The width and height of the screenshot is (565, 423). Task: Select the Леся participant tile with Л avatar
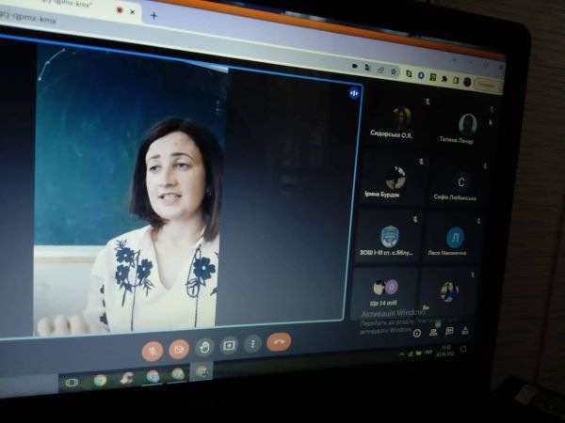tap(451, 240)
